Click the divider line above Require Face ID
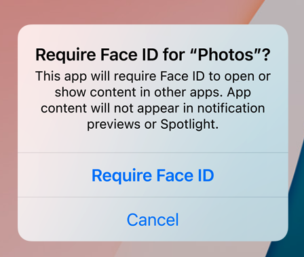 tap(153, 153)
